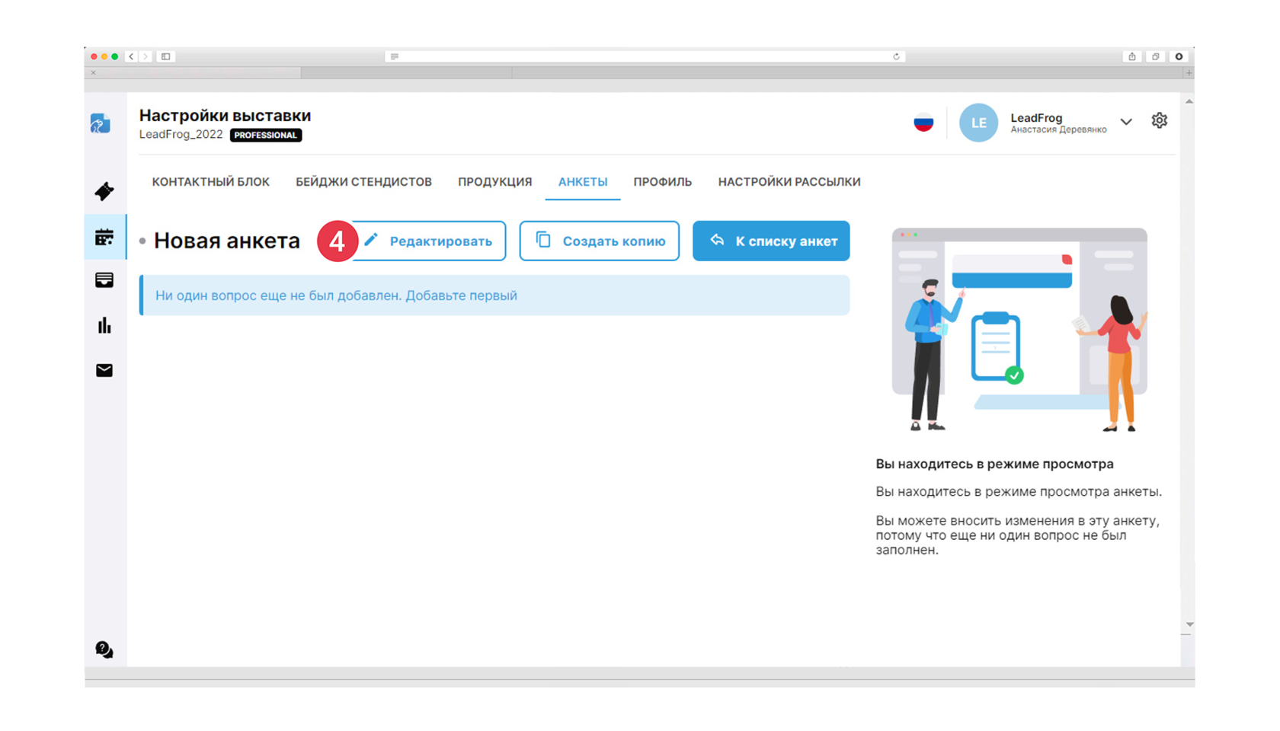The height and width of the screenshot is (731, 1280).
Task: Click the page scrollbar up arrow
Action: (1189, 101)
